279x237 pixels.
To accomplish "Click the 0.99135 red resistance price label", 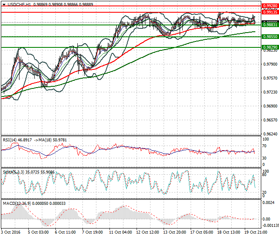I will click(270, 12).
